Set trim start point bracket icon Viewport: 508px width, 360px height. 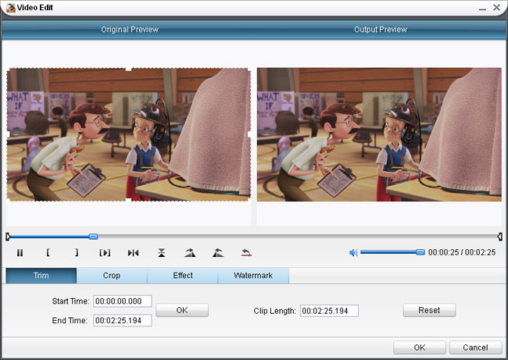pos(48,252)
